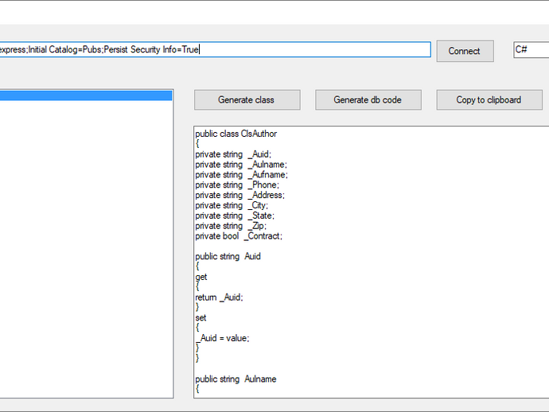This screenshot has width=549, height=412.
Task: Click the Generate db code button
Action: (368, 99)
